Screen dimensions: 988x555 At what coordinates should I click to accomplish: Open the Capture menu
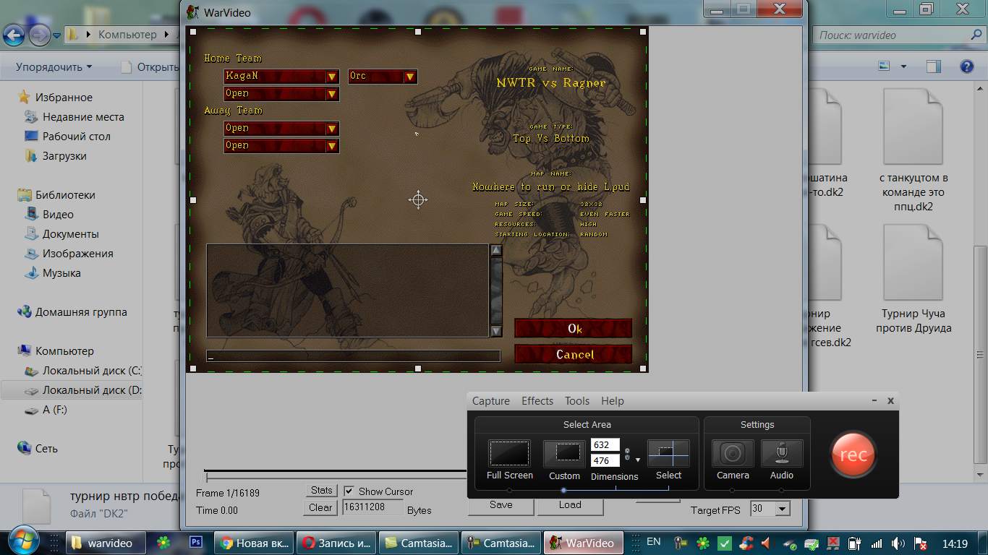(491, 401)
